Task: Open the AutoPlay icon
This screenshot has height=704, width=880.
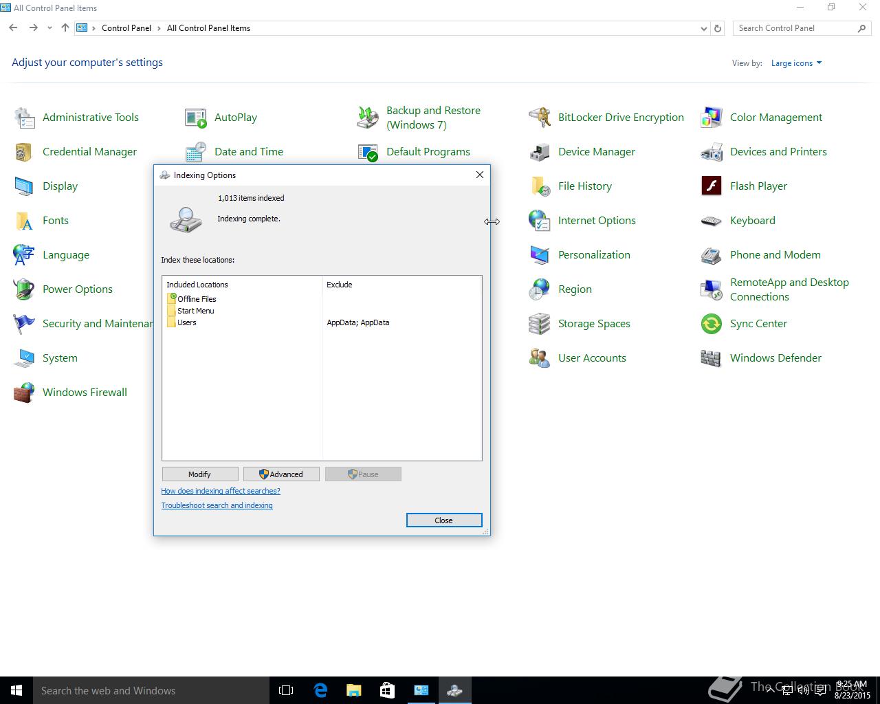Action: tap(196, 118)
